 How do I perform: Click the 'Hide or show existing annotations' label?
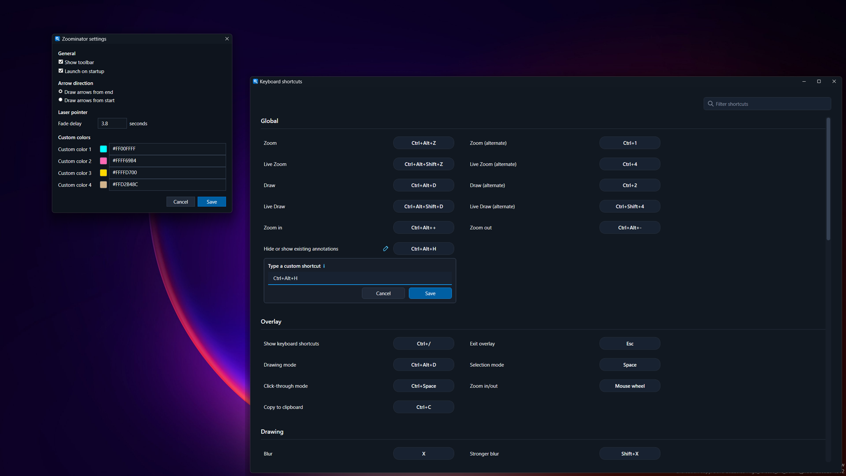coord(301,249)
